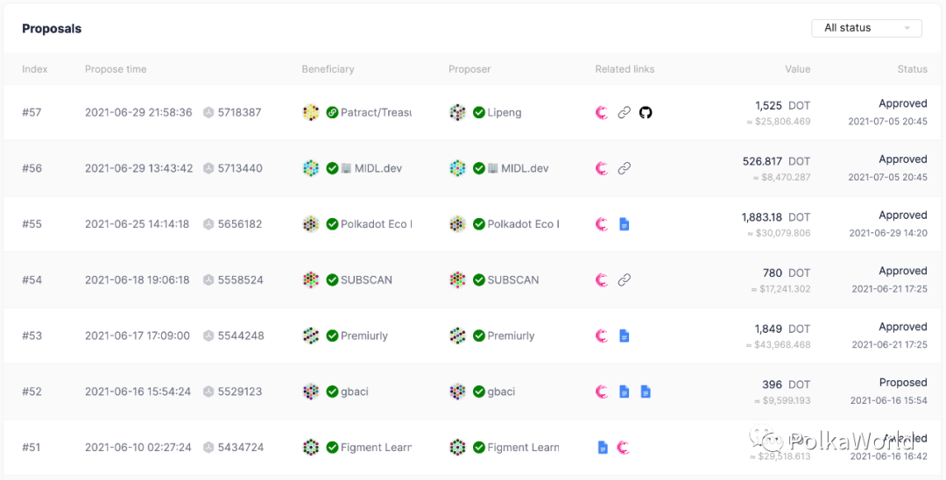Click block icon beside 5713440
Viewport: 946px width, 480px height.
click(208, 168)
